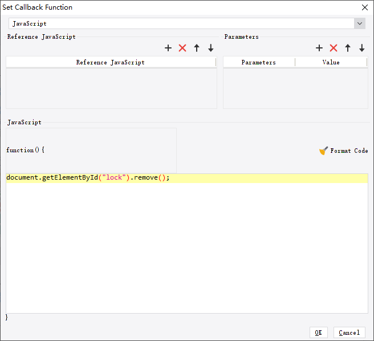Click the highlighted code line in editor
Screen dimensions: 374x341
187,178
